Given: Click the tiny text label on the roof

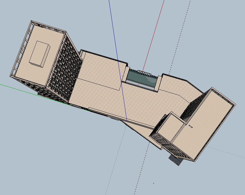Looking at the screenshot, I should 191,126.
